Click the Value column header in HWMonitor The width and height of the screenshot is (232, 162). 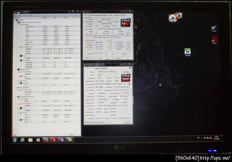(x=47, y=18)
